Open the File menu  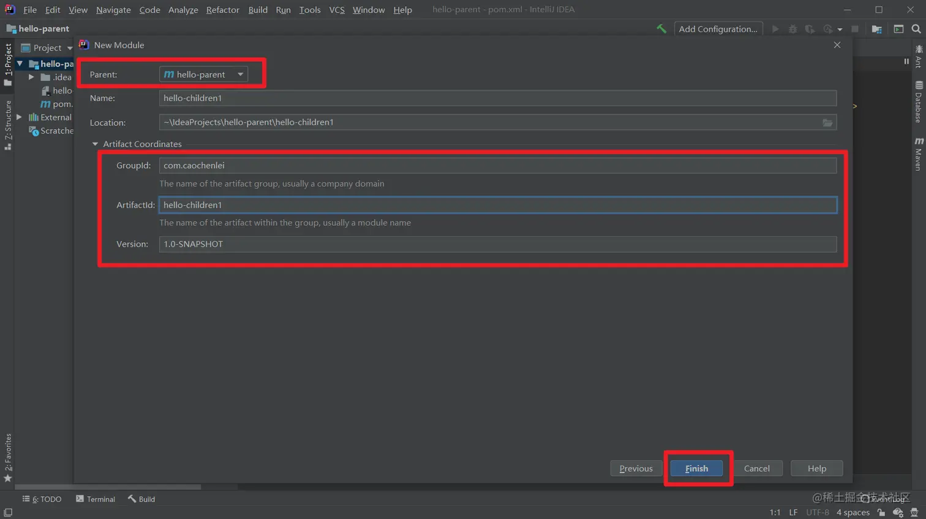[x=30, y=10]
